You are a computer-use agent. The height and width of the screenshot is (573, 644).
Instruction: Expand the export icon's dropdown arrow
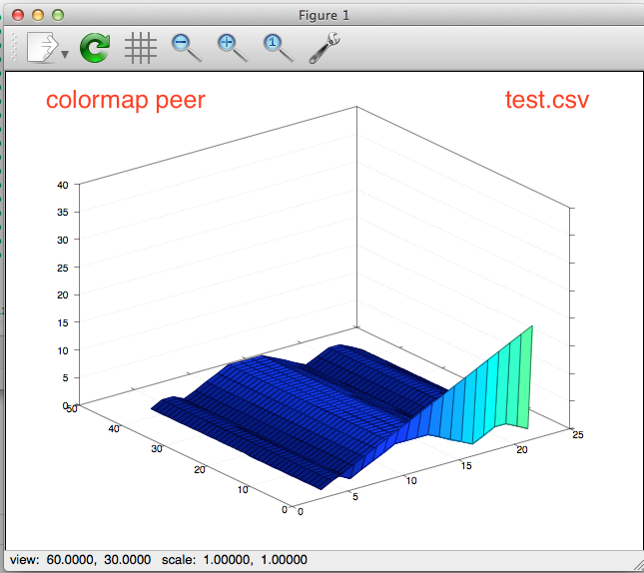(x=65, y=54)
